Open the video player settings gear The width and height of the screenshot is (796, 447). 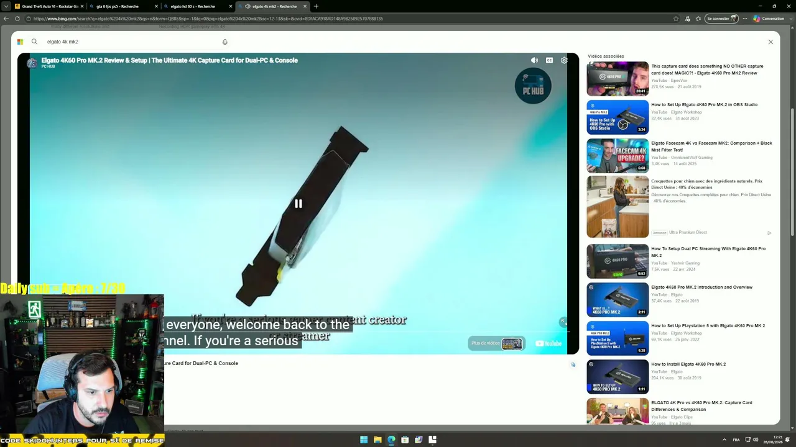pos(564,60)
